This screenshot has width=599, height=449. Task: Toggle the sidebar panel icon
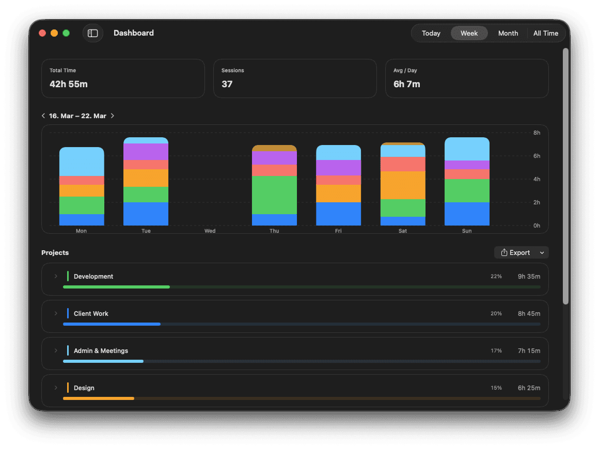click(x=93, y=33)
